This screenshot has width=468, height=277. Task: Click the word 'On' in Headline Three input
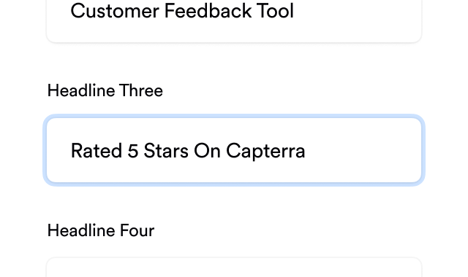(x=207, y=151)
